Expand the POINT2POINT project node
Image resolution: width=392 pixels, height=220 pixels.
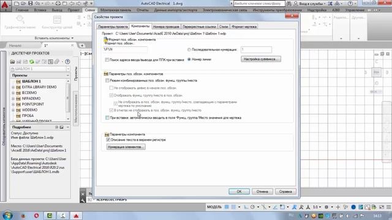[x=13, y=105]
